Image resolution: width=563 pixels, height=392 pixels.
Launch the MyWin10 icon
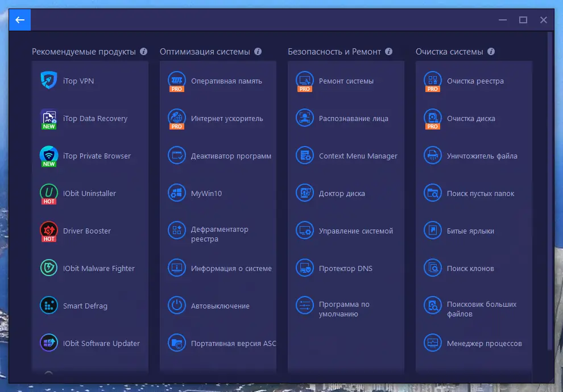(x=177, y=193)
